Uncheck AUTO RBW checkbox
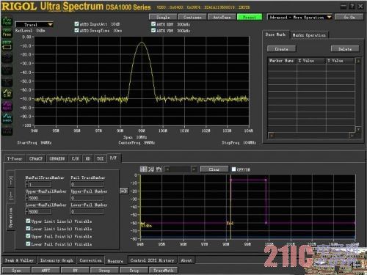 click(x=153, y=24)
